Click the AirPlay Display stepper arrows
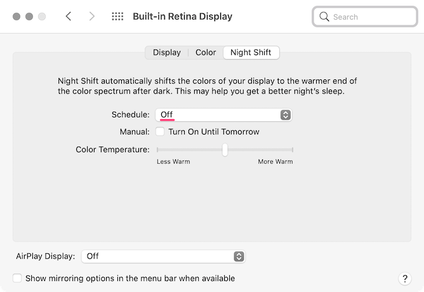 click(x=239, y=256)
